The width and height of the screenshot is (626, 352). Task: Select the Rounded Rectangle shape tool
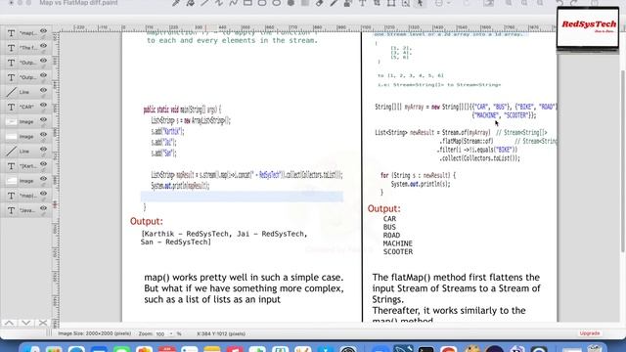point(262,3)
